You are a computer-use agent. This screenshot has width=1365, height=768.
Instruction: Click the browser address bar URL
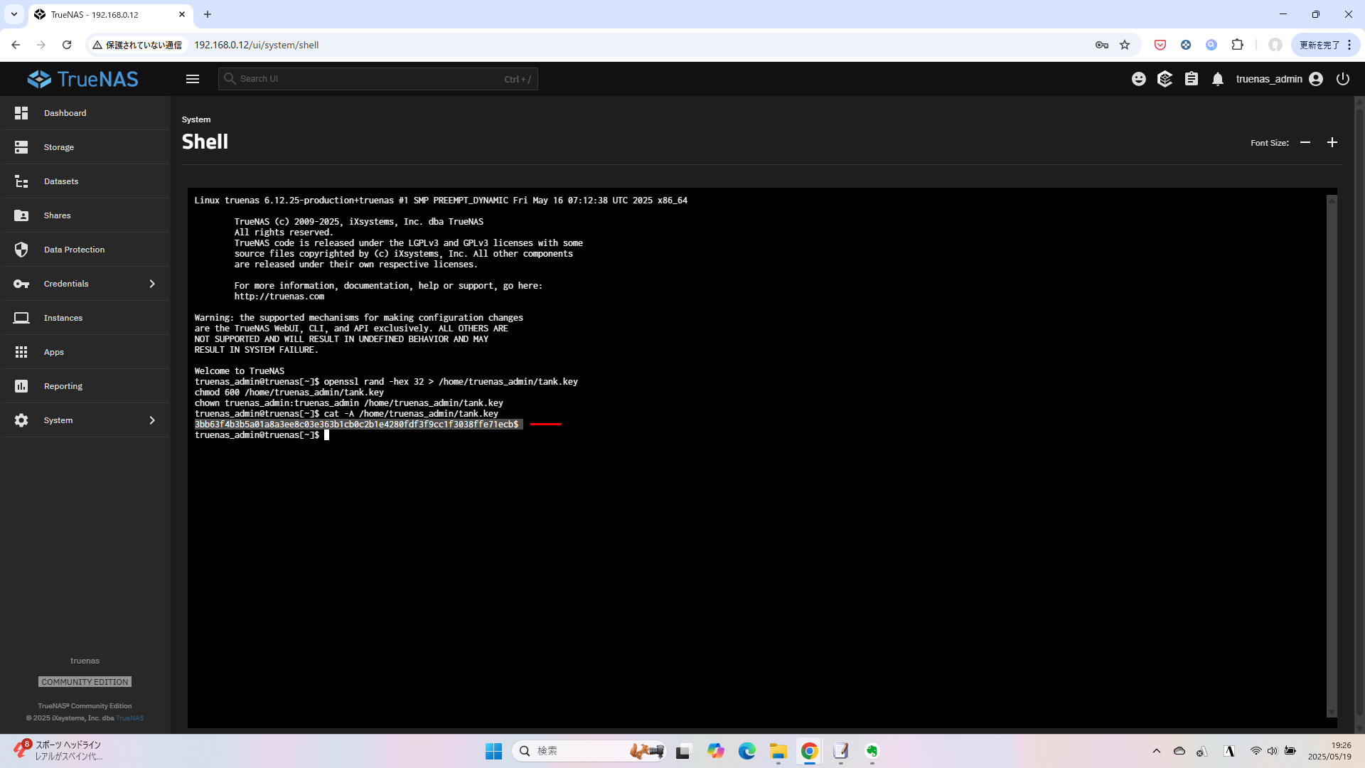pos(257,45)
